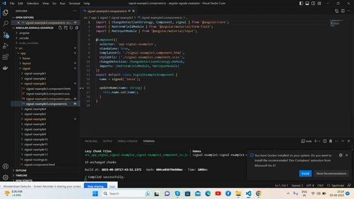The height and width of the screenshot is (199, 354).
Task: Toggle primary sidebar layout button
Action: pos(301,3)
